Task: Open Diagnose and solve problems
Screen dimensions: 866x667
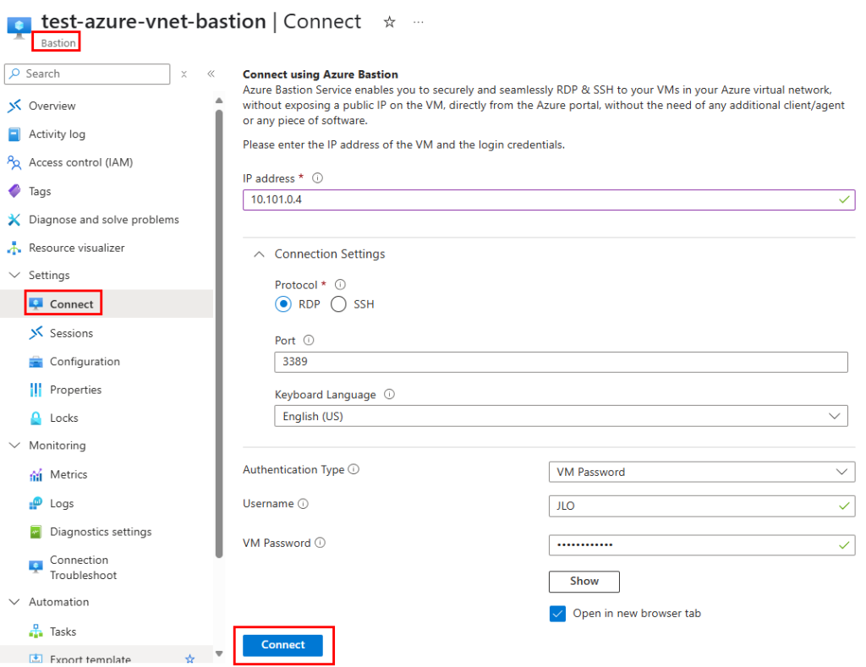Action: tap(104, 220)
